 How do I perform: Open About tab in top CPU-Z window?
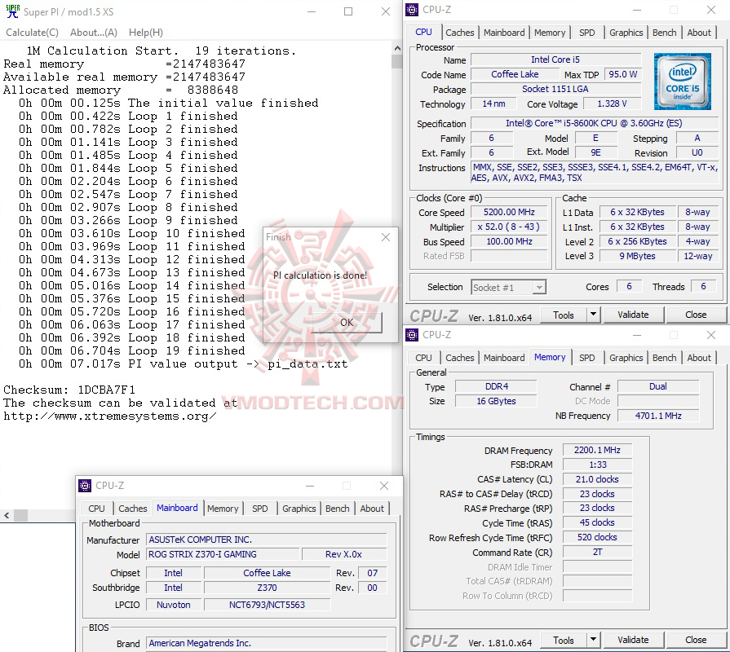(x=699, y=33)
